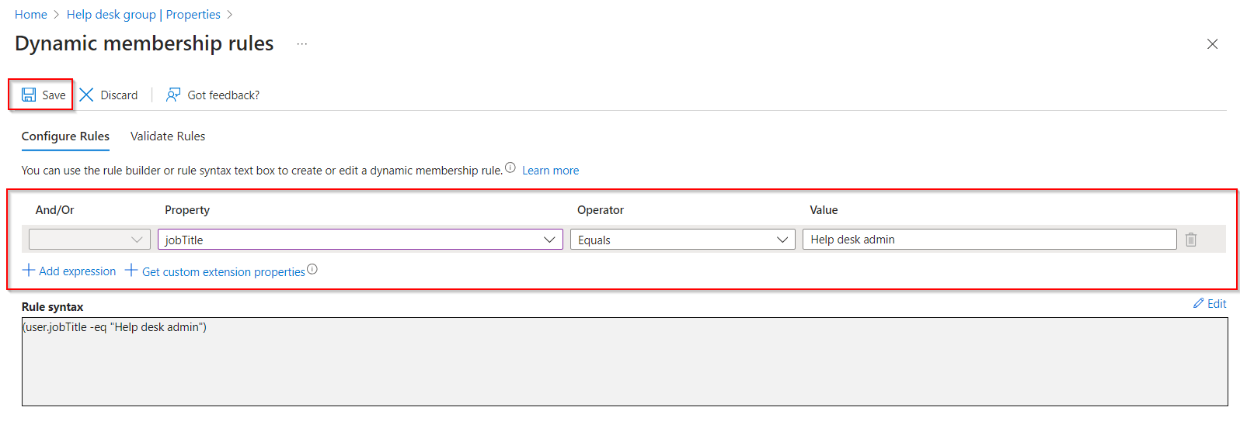
Task: Open the Property dropdown showing jobTitle
Action: [361, 240]
